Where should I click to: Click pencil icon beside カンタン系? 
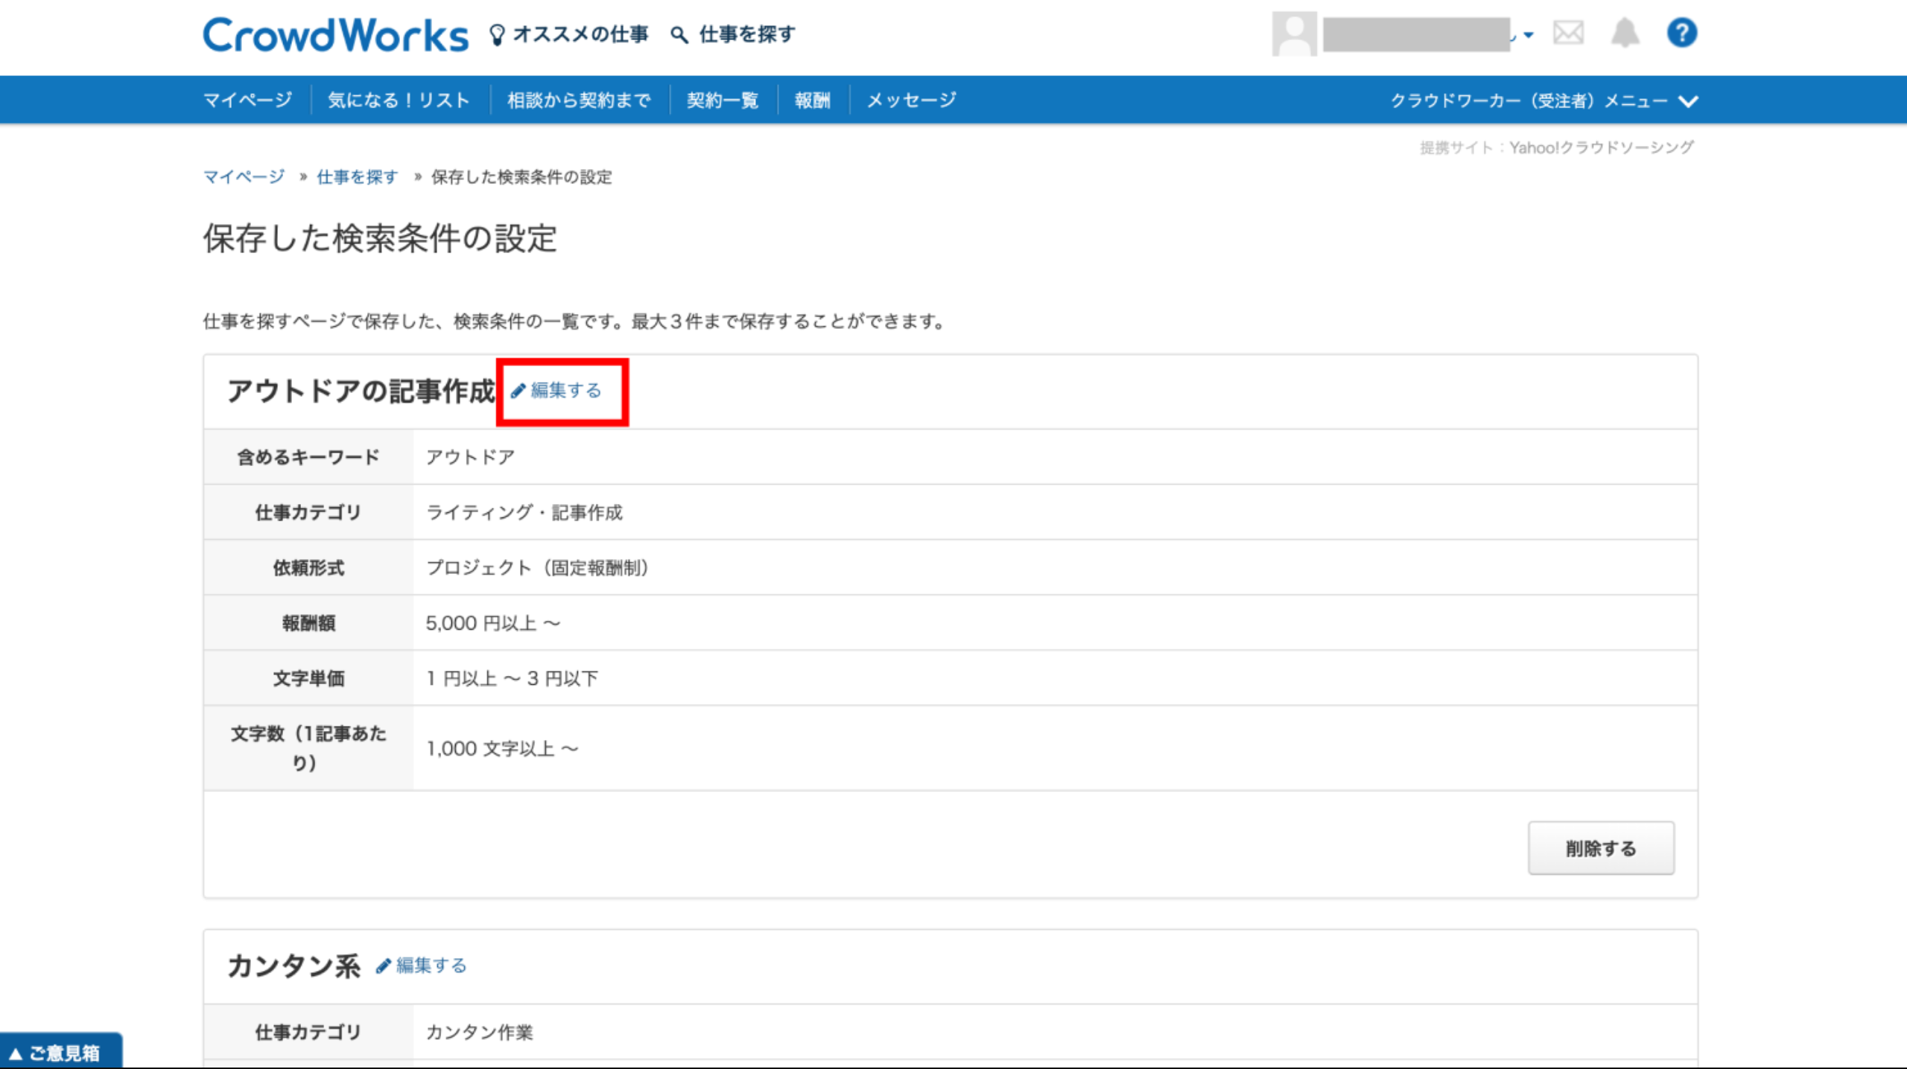click(x=384, y=966)
